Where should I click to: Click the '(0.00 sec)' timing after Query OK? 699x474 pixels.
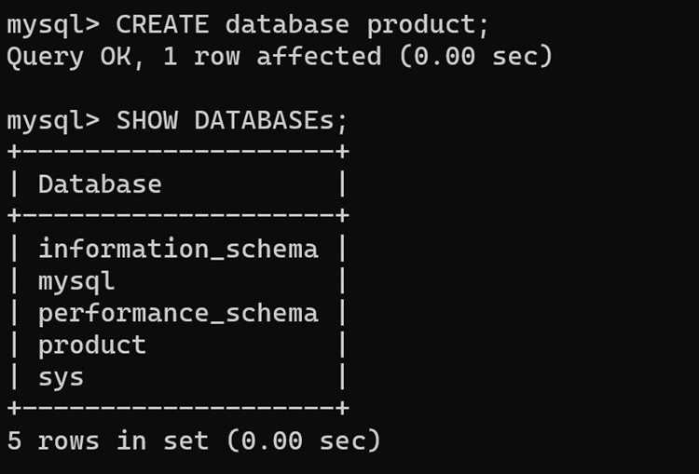coord(475,56)
